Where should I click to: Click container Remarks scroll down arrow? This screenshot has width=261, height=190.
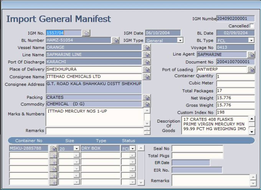point(253,183)
